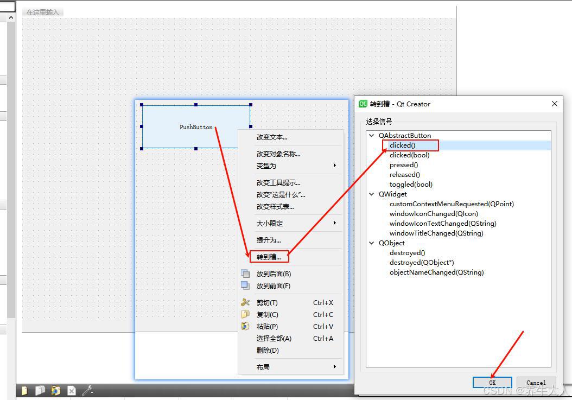Close the 转到槽 Qt Creator dialog
The height and width of the screenshot is (400, 572).
[555, 104]
